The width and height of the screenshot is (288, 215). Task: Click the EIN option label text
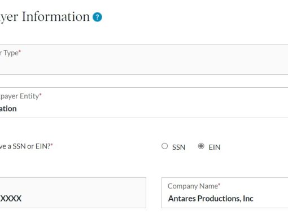pyautogui.click(x=215, y=147)
